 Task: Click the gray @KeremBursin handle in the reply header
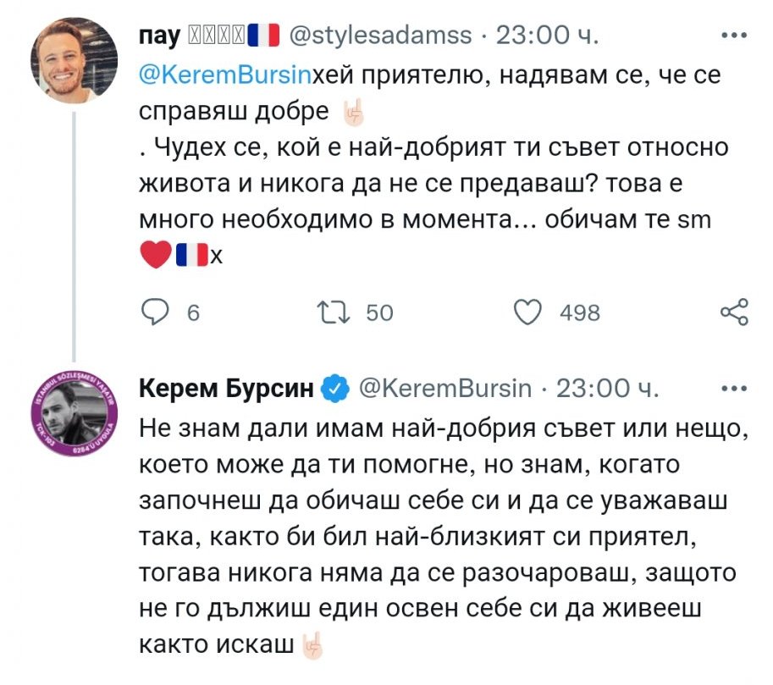click(x=445, y=389)
